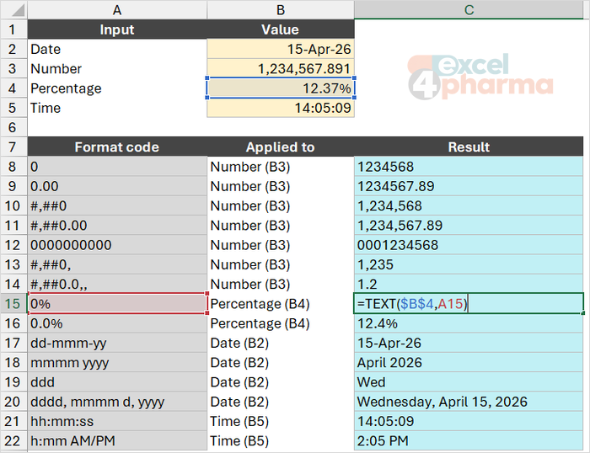Click 'Number (B3)' in row 12
Viewport: 590px width, 453px height.
250,245
